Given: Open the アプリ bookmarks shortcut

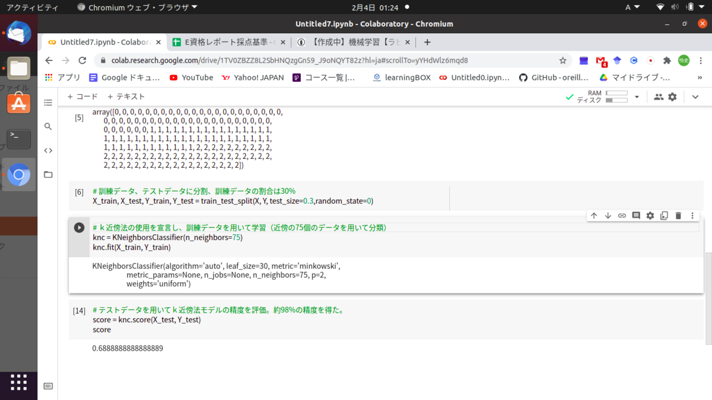Looking at the screenshot, I should (x=63, y=78).
